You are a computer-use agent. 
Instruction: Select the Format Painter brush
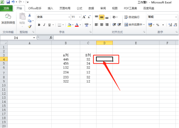coord(30,27)
